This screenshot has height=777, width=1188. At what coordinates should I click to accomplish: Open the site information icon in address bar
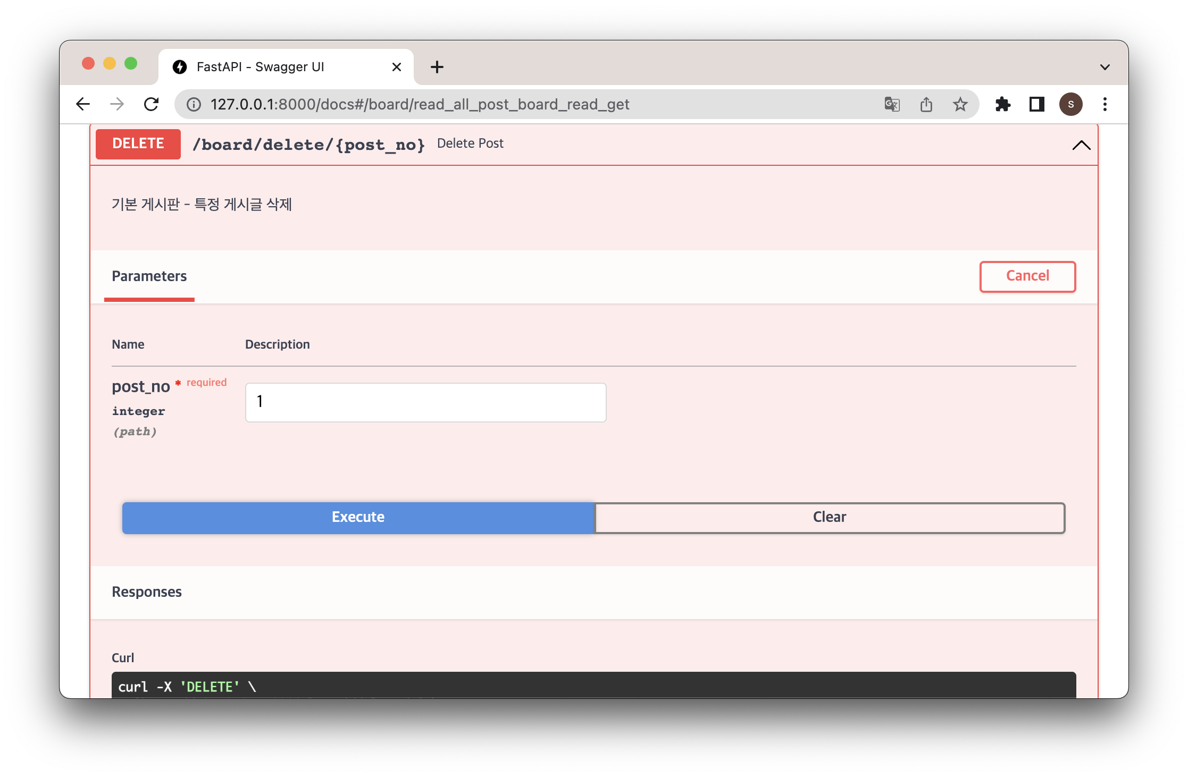click(194, 104)
